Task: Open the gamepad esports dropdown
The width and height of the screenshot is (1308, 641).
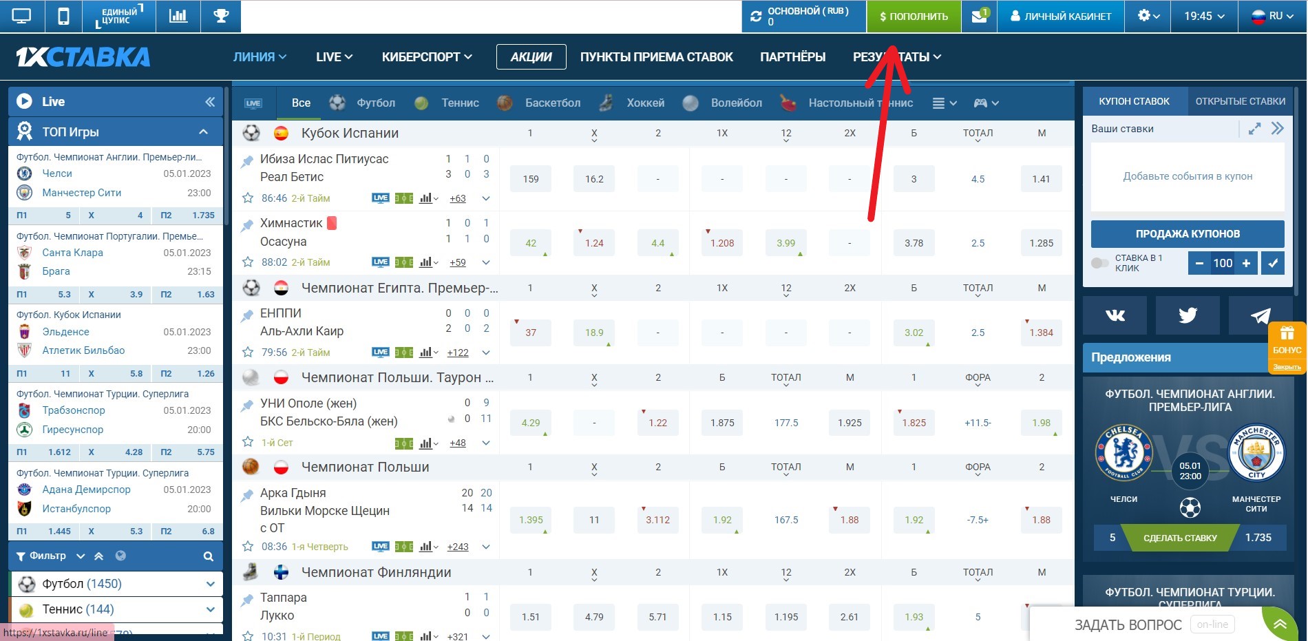Action: pos(986,103)
